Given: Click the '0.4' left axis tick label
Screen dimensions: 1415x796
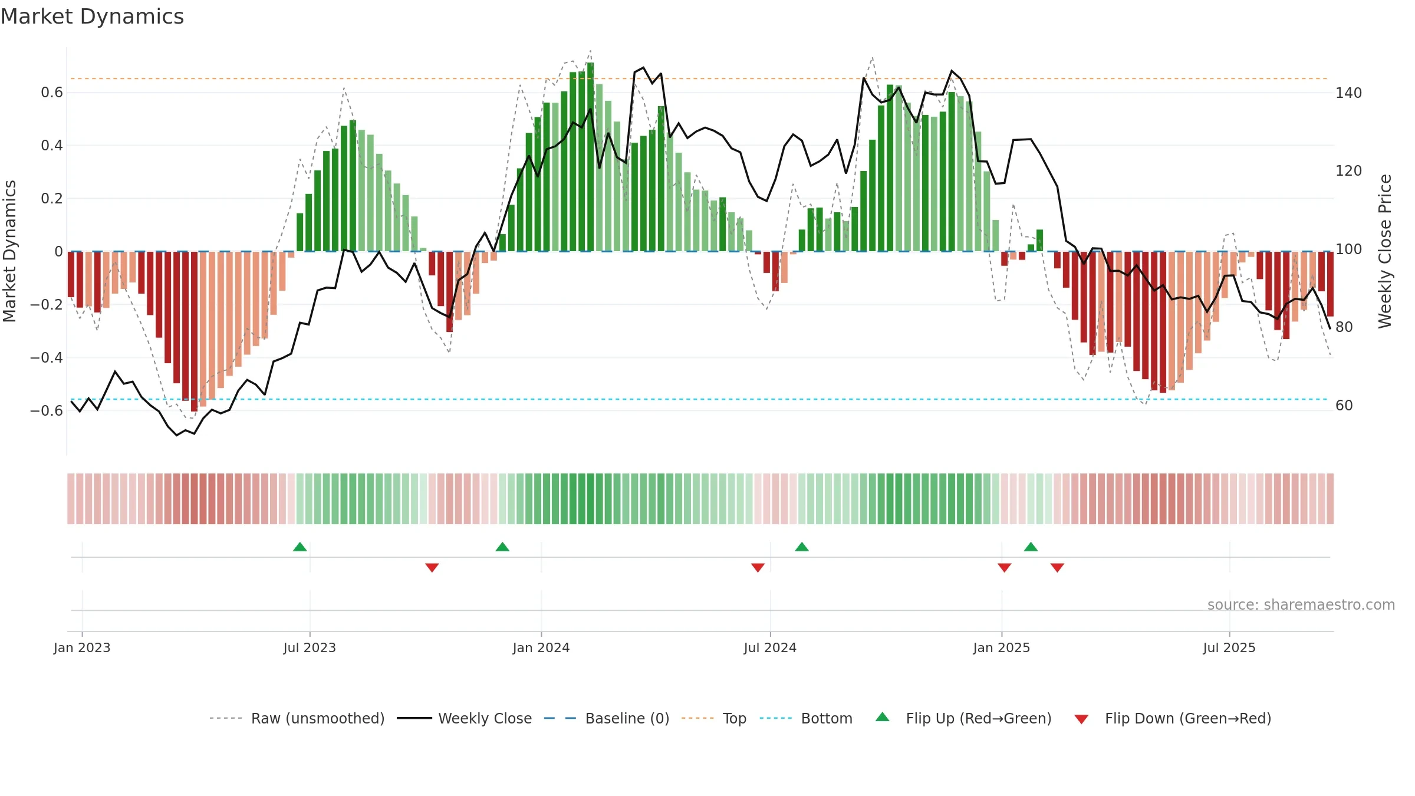Looking at the screenshot, I should [x=52, y=145].
